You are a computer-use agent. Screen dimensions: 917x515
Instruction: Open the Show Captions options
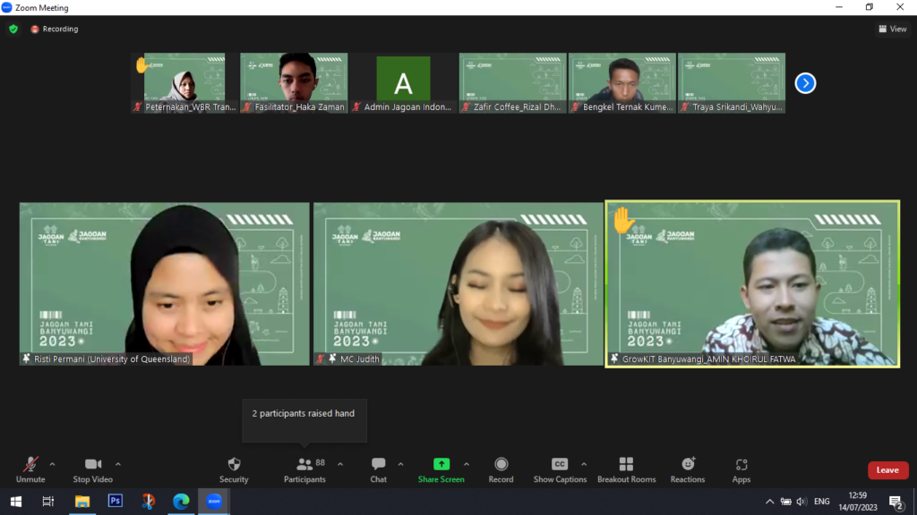(560, 469)
